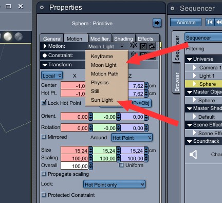
Task: Click the soundtrack speaker icon
Action: (x=193, y=155)
